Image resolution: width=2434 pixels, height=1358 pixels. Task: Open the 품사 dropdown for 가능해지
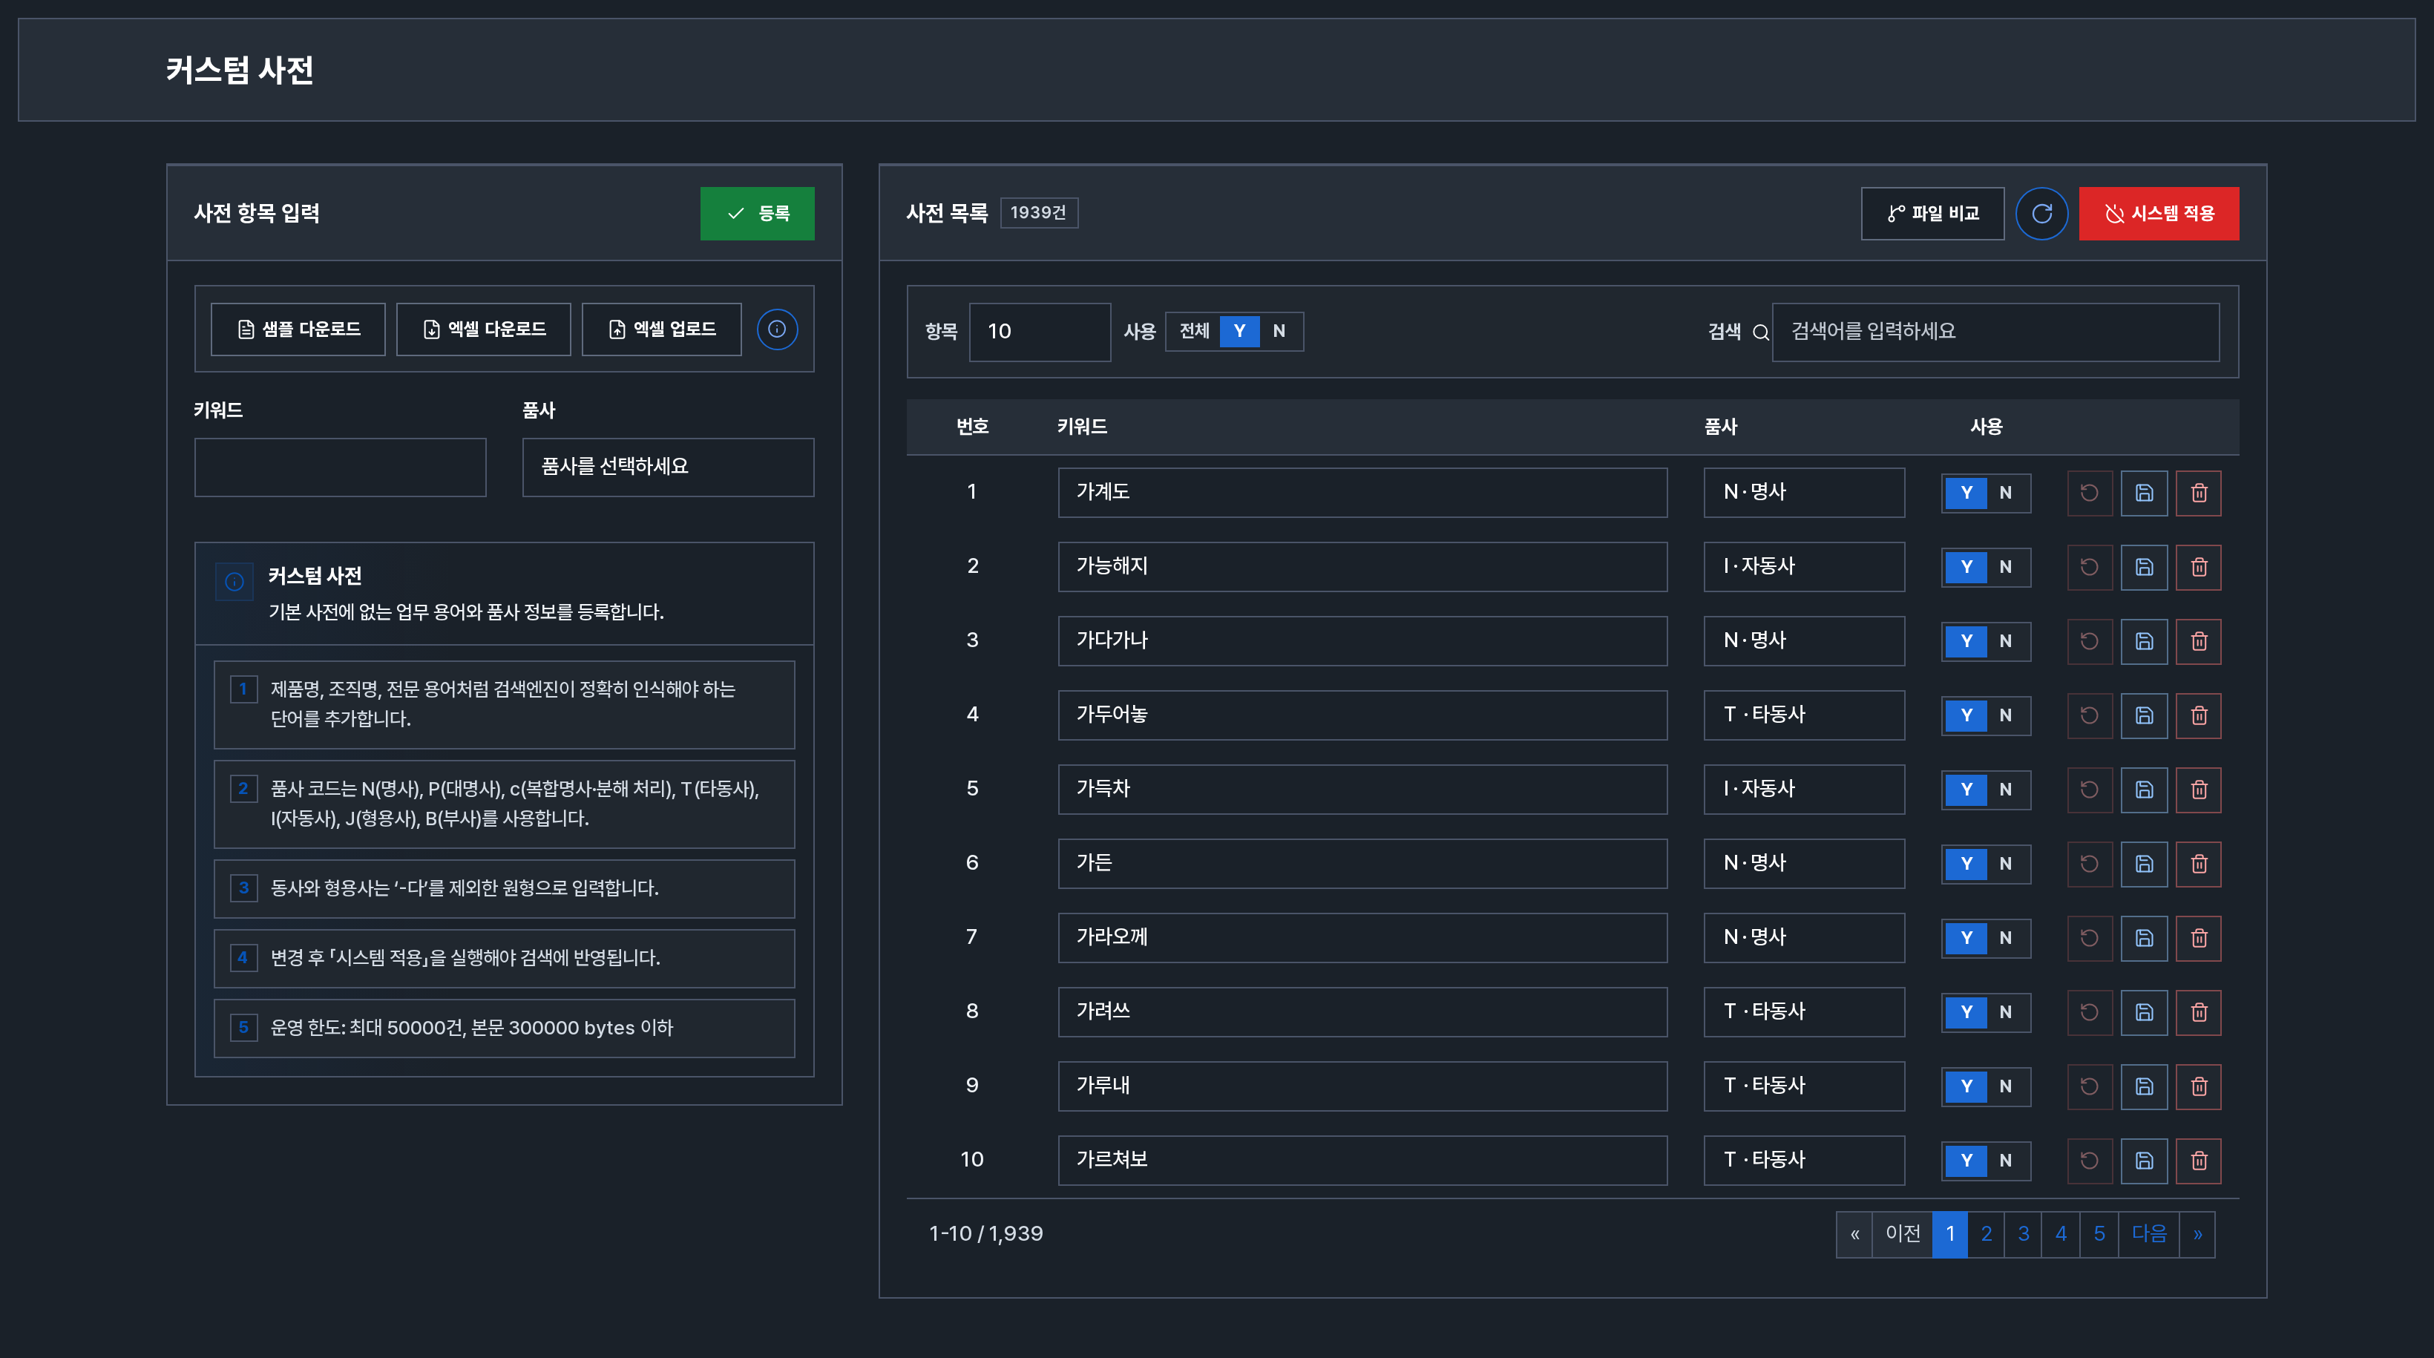(x=1804, y=567)
